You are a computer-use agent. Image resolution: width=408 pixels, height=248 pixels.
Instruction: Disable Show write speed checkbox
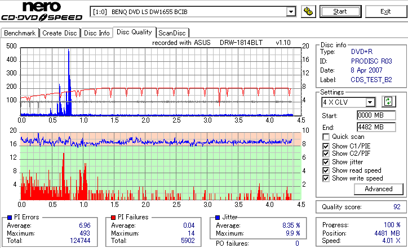click(326, 178)
